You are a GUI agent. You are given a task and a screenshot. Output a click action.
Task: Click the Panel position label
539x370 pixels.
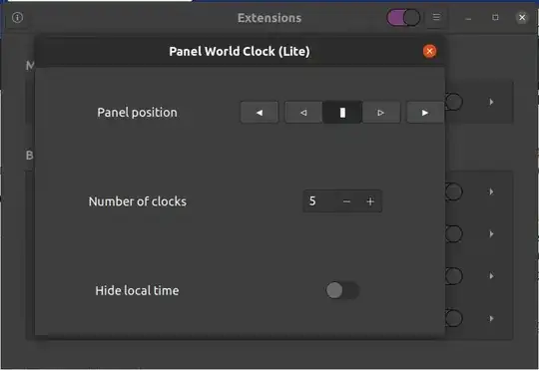pyautogui.click(x=137, y=113)
